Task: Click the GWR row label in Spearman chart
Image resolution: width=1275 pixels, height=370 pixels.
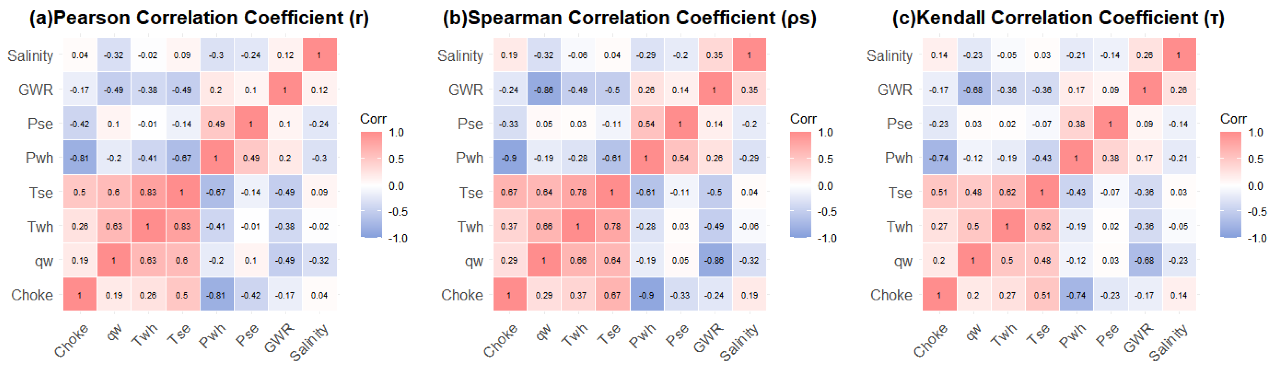Action: click(465, 89)
